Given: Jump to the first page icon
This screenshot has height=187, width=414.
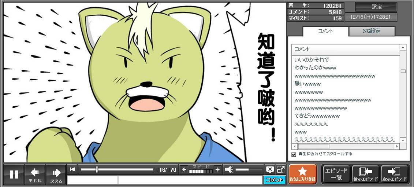Looking at the screenshot, I should [x=72, y=169].
